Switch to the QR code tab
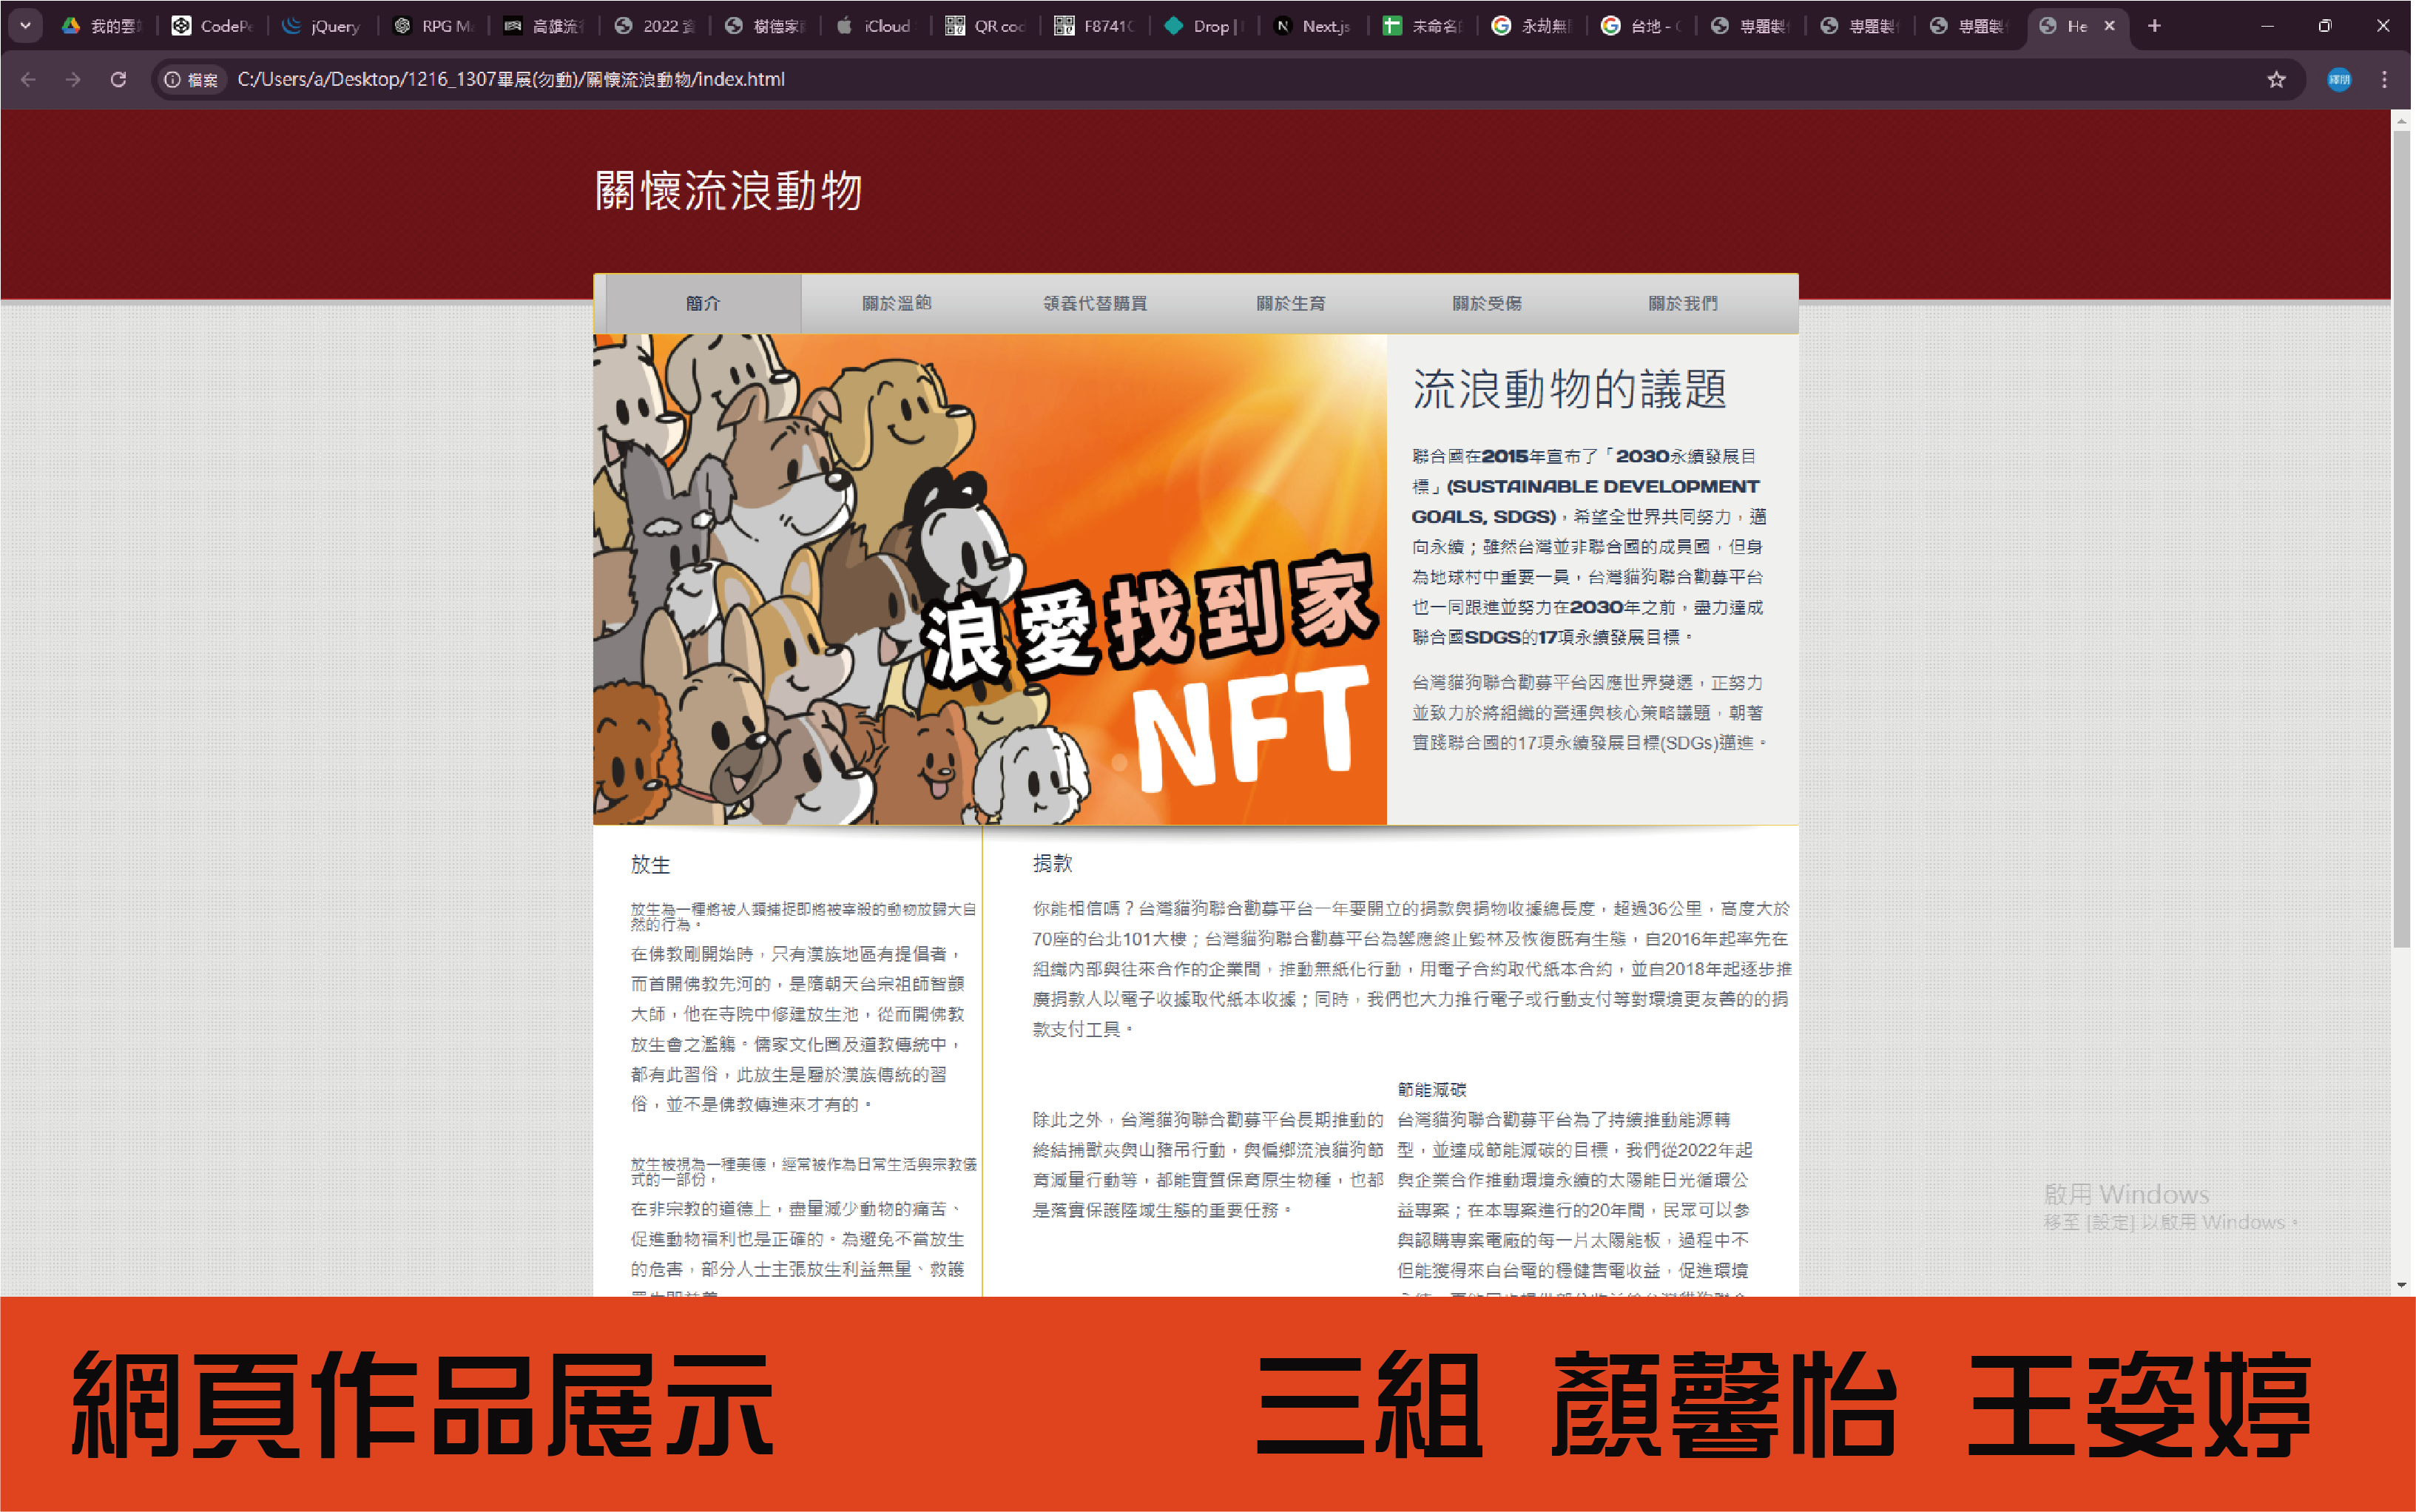This screenshot has width=2416, height=1512. [985, 26]
